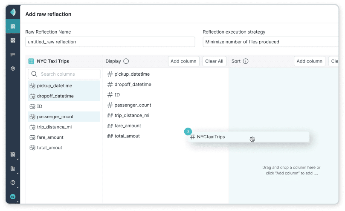Viewport: 345px width, 211px height.
Task: Focus the Search columns input
Action: coord(64,74)
